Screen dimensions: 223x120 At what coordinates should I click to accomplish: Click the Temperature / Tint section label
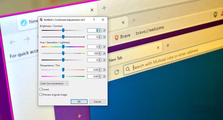50,65
